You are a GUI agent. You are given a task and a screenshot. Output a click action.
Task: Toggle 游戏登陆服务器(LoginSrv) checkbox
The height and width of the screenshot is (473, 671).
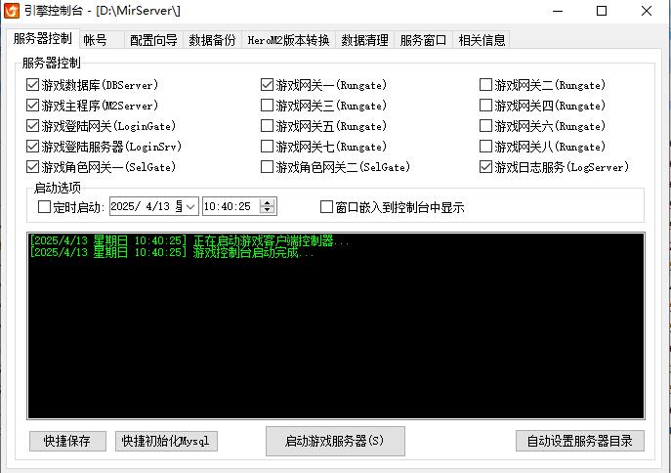(32, 147)
